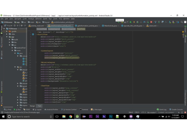Viewport: 187px width, 133px height.
Task: Click the Git: master branch in status bar
Action: click(x=152, y=112)
